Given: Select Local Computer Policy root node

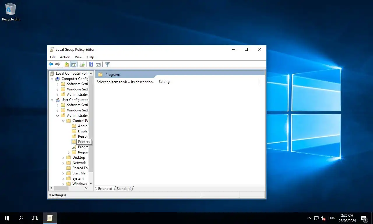Looking at the screenshot, I should click(x=69, y=73).
